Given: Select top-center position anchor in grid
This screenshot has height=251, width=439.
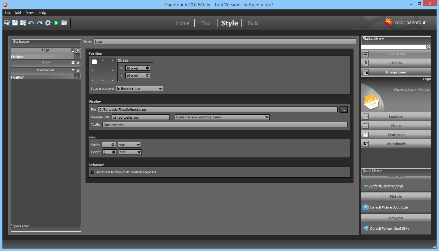Looking at the screenshot, I should pyautogui.click(x=103, y=60).
